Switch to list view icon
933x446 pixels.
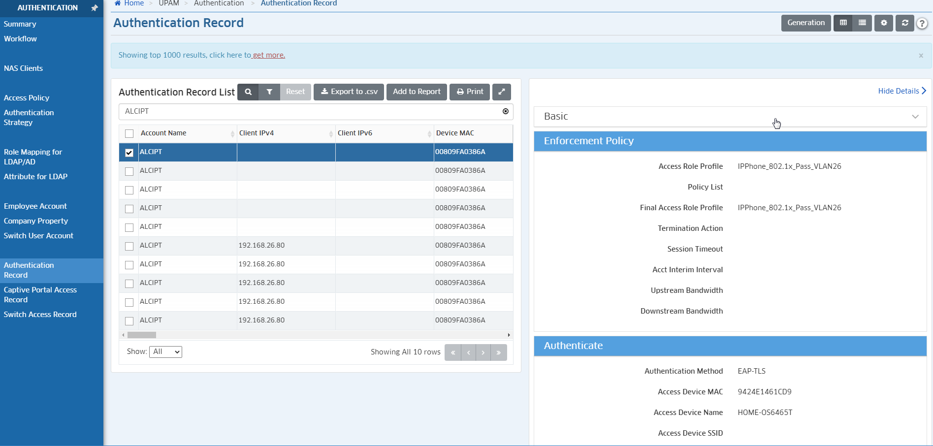(862, 23)
